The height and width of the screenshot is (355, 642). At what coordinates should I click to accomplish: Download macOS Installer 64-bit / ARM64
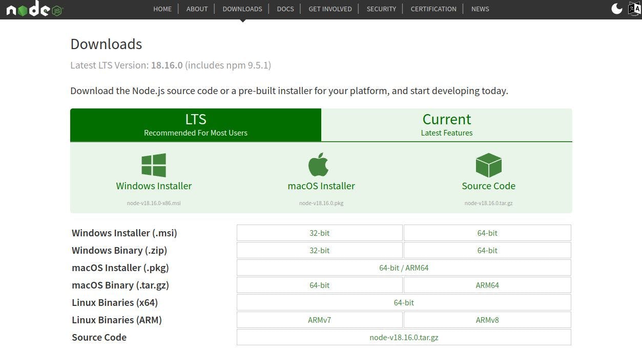[x=404, y=268]
